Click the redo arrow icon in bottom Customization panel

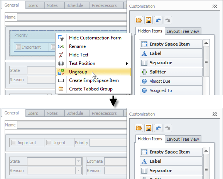tap(168, 128)
